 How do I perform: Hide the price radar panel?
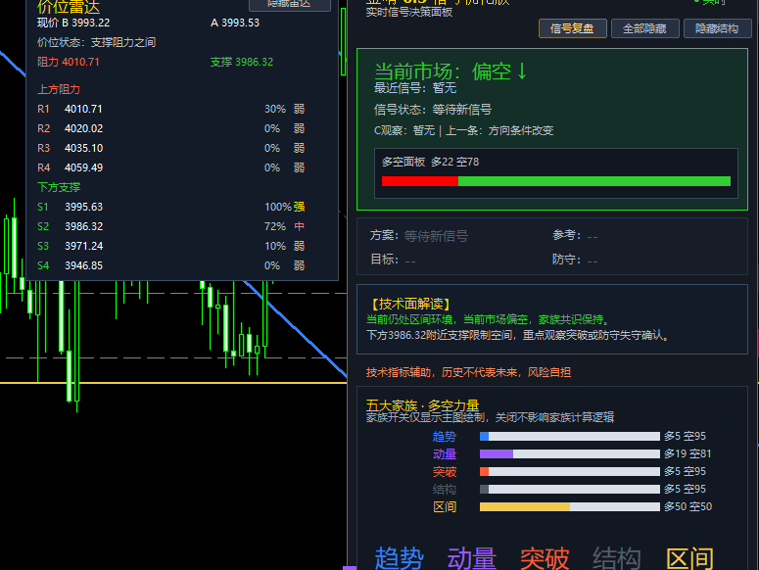coord(290,4)
